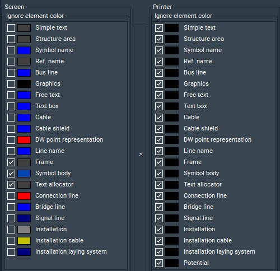Uncheck Printer Potential checkbox
The width and height of the screenshot is (280, 271).
point(159,263)
